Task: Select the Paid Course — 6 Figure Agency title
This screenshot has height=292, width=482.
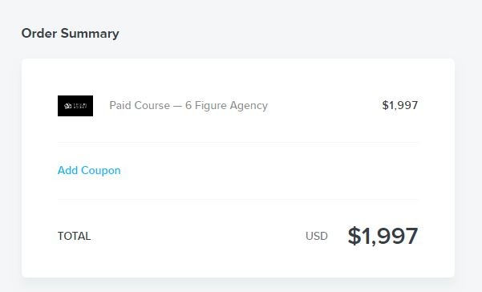Action: tap(188, 105)
